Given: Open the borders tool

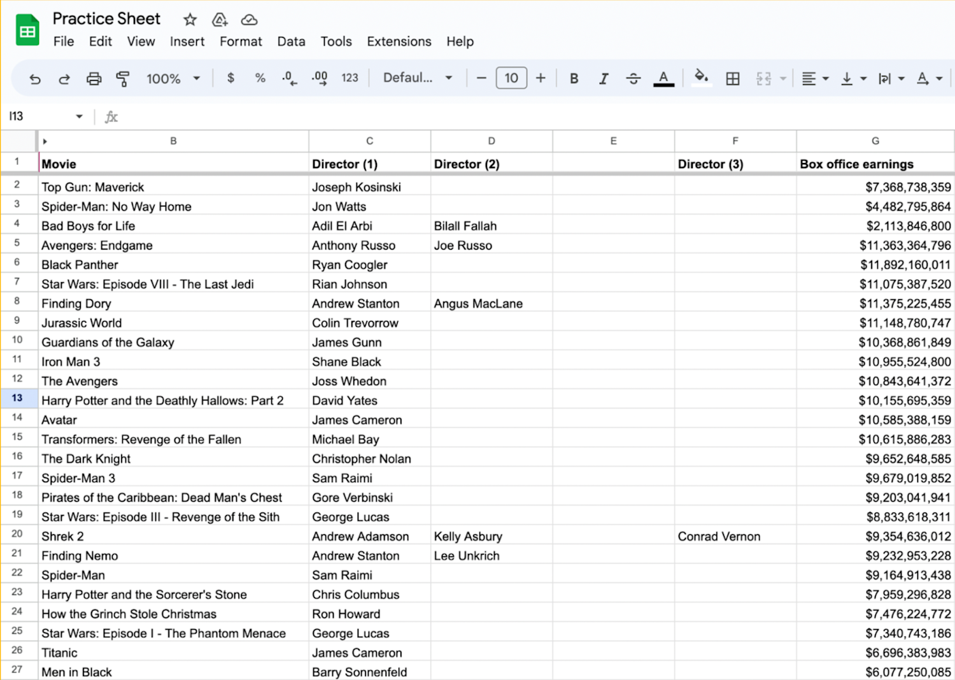Looking at the screenshot, I should coord(733,78).
